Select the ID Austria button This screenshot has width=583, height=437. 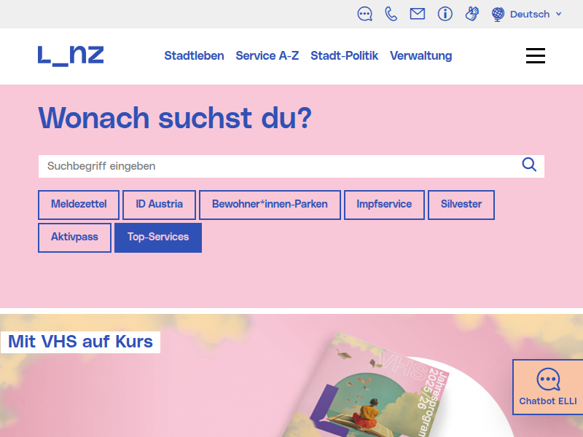tap(159, 205)
